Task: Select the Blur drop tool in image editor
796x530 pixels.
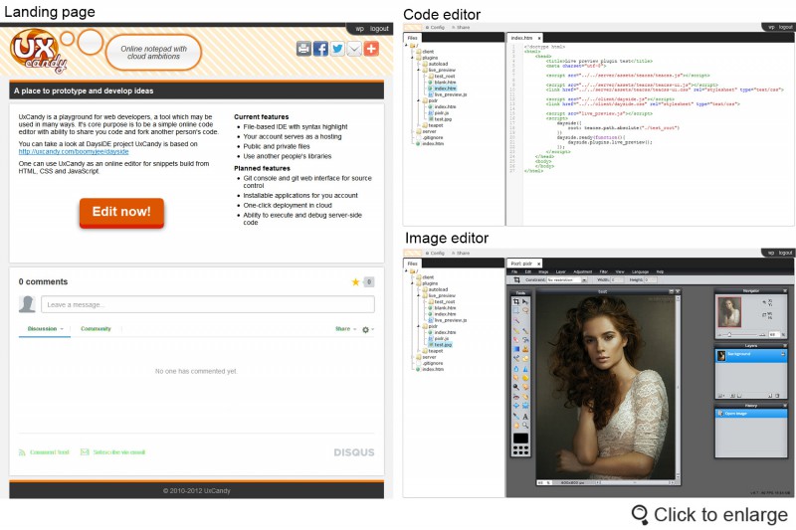Action: click(x=516, y=369)
